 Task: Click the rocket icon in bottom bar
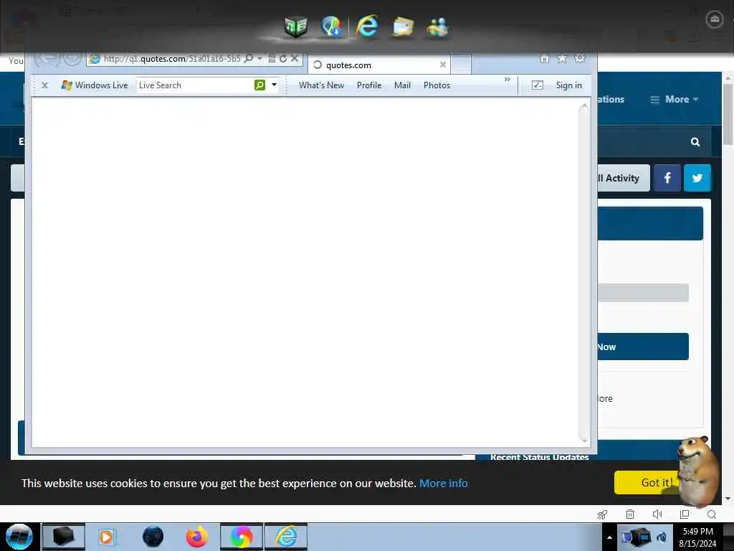(602, 514)
